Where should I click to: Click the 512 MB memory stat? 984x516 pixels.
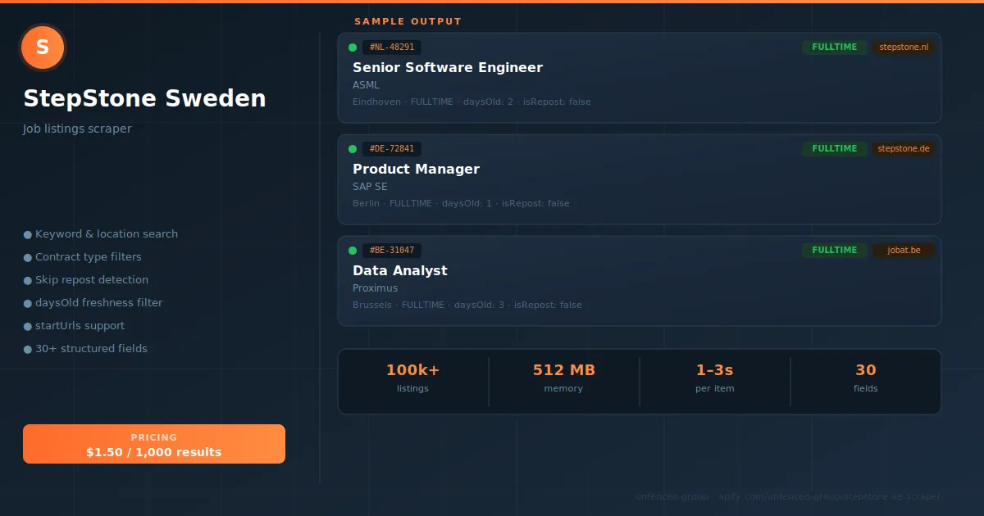(564, 378)
